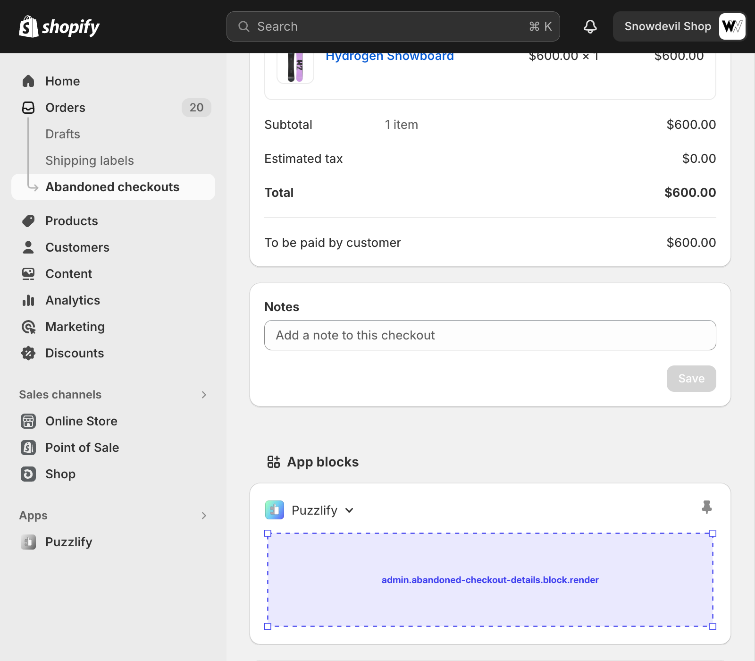755x661 pixels.
Task: Open the Snowdevil Shop account menu
Action: [679, 26]
